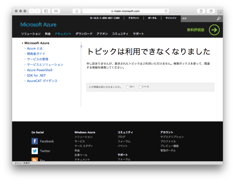Expand the 開発者ガイド tree node

25,54
